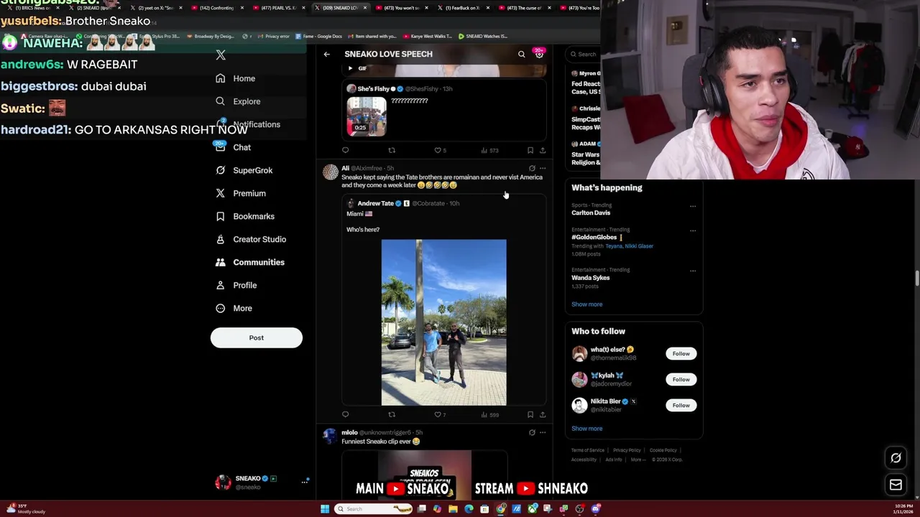
Task: Reply to the She's Fishy quote post
Action: [x=345, y=150]
